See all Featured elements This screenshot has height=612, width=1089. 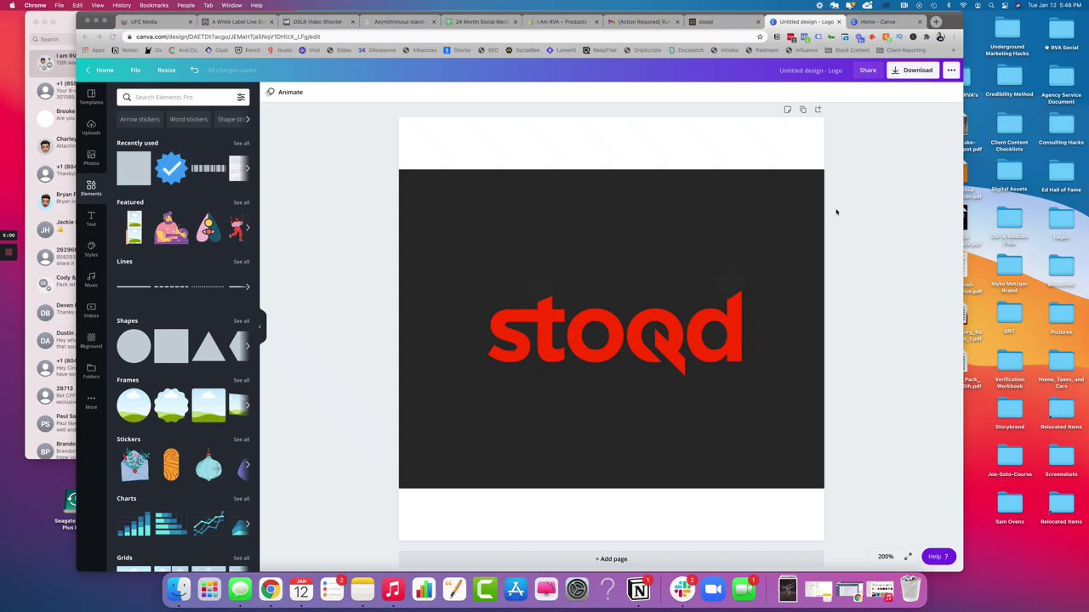click(x=242, y=202)
